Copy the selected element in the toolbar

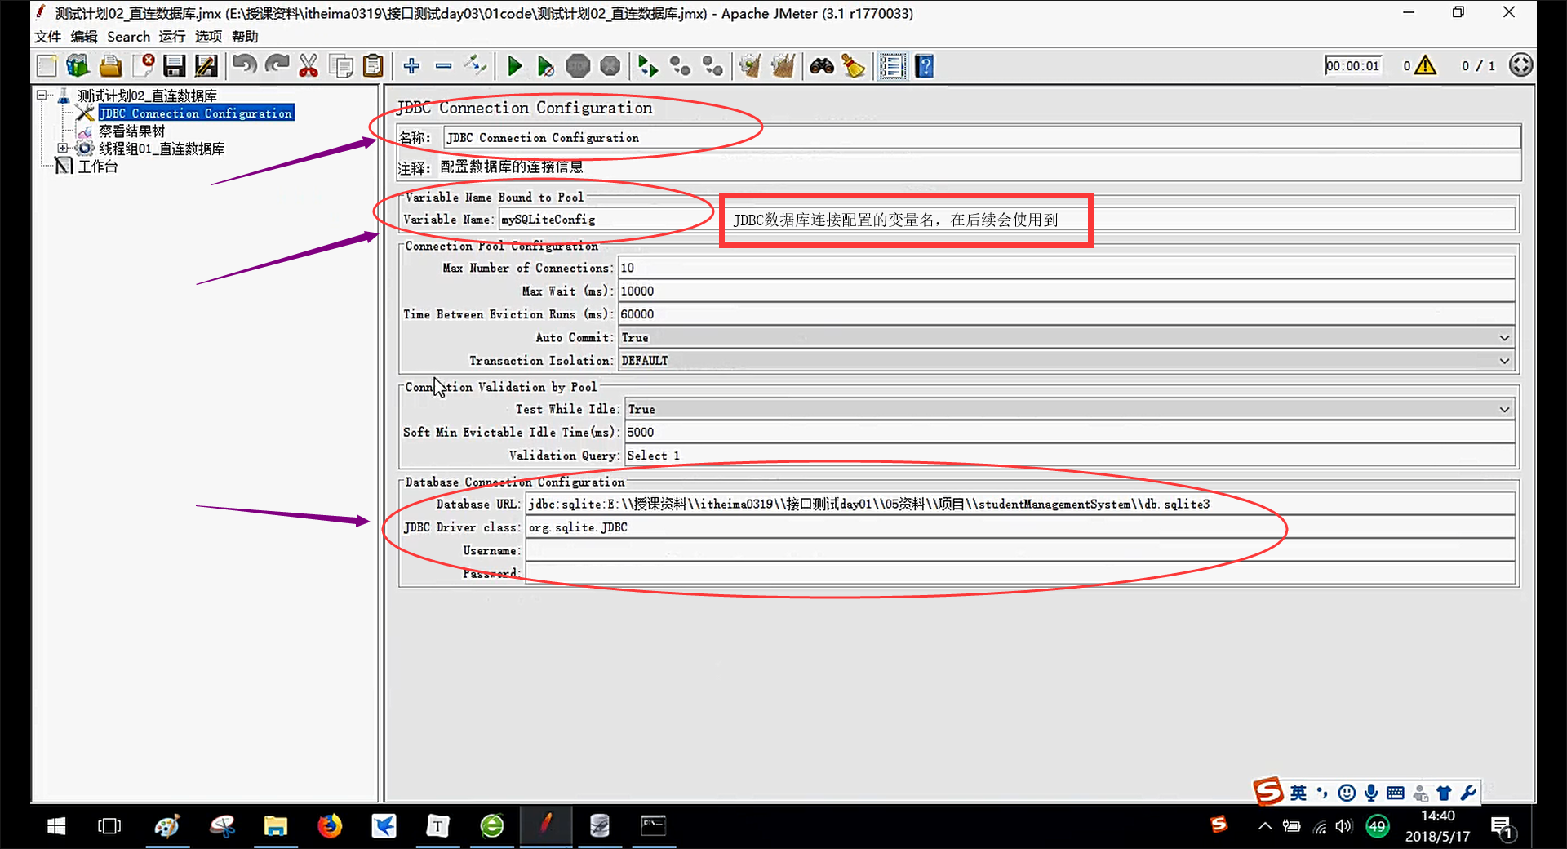pos(341,66)
